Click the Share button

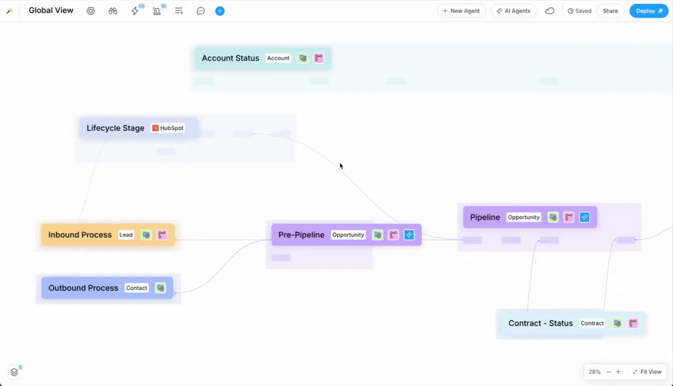pyautogui.click(x=610, y=11)
